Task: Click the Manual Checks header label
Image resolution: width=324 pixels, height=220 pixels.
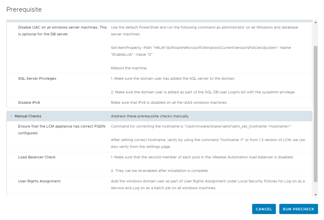Action: 28,116
